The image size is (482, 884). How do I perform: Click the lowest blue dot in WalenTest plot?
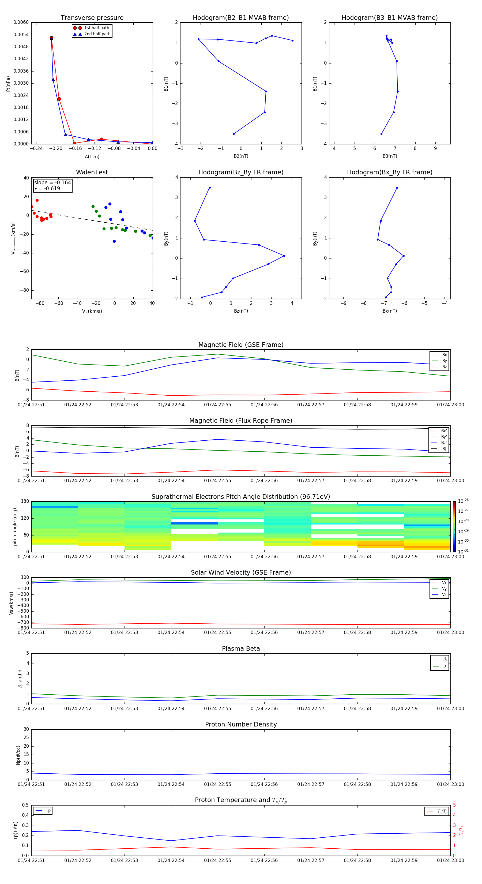coord(114,241)
